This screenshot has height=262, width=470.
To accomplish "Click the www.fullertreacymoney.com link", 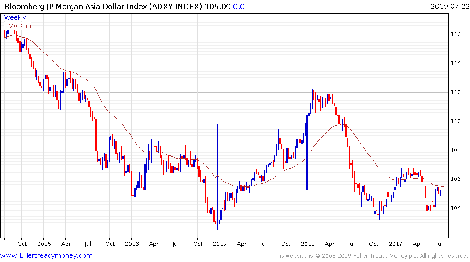I will [x=46, y=255].
